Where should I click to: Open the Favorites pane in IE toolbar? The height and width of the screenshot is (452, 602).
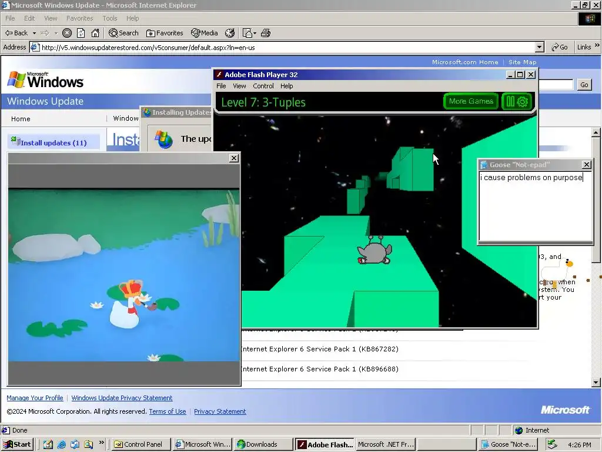pos(165,33)
